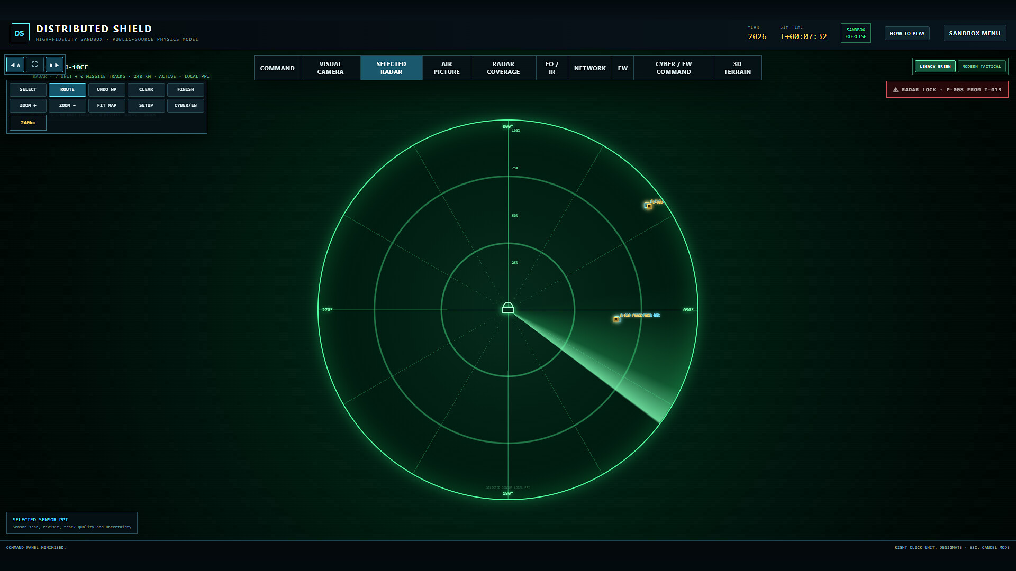Open the Setup panel

(x=146, y=106)
